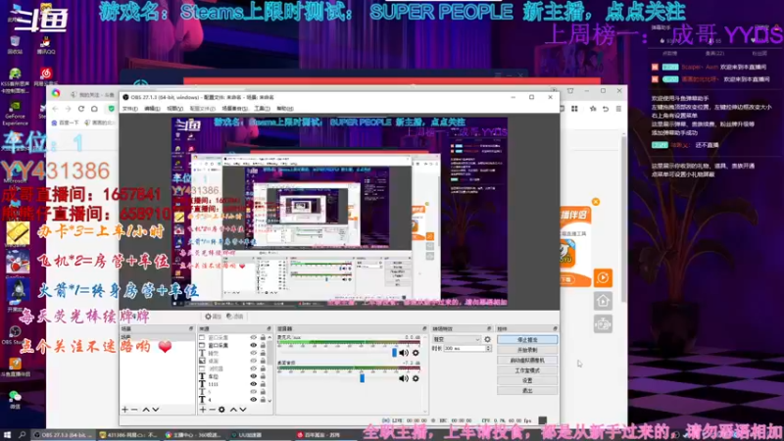The height and width of the screenshot is (441, 784).
Task: Pop out the Audio Mixer dock icon
Action: point(424,328)
